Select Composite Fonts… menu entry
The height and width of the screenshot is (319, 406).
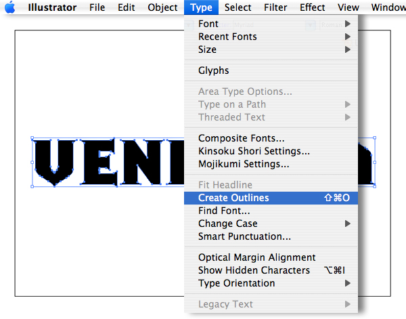click(271, 138)
